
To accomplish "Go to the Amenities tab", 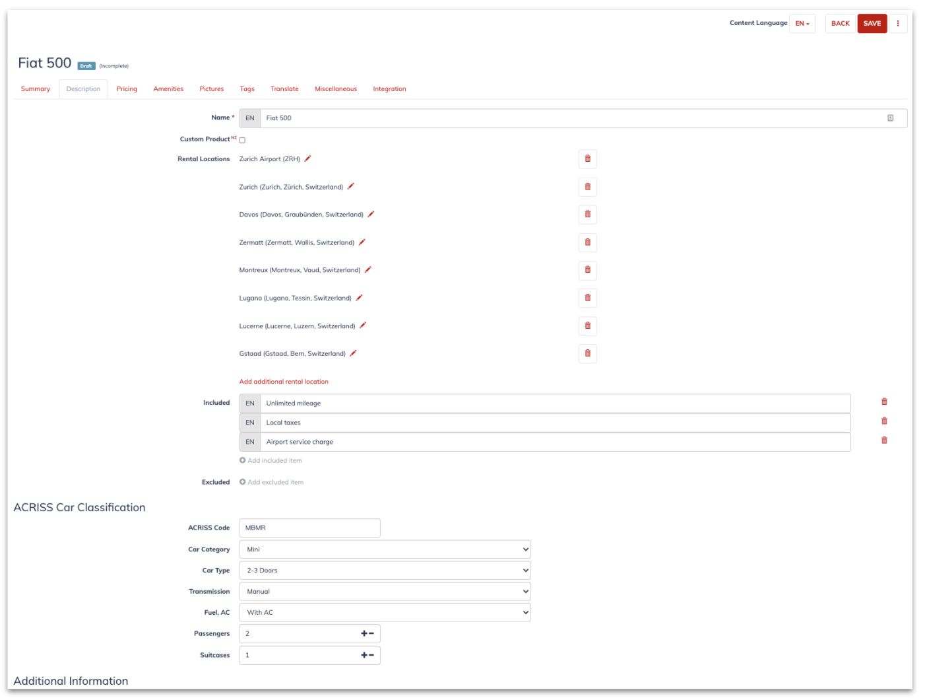I will (x=168, y=89).
